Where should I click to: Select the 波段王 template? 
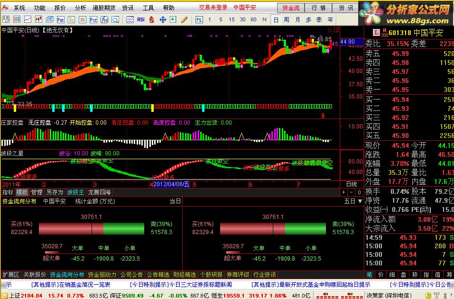point(75,192)
